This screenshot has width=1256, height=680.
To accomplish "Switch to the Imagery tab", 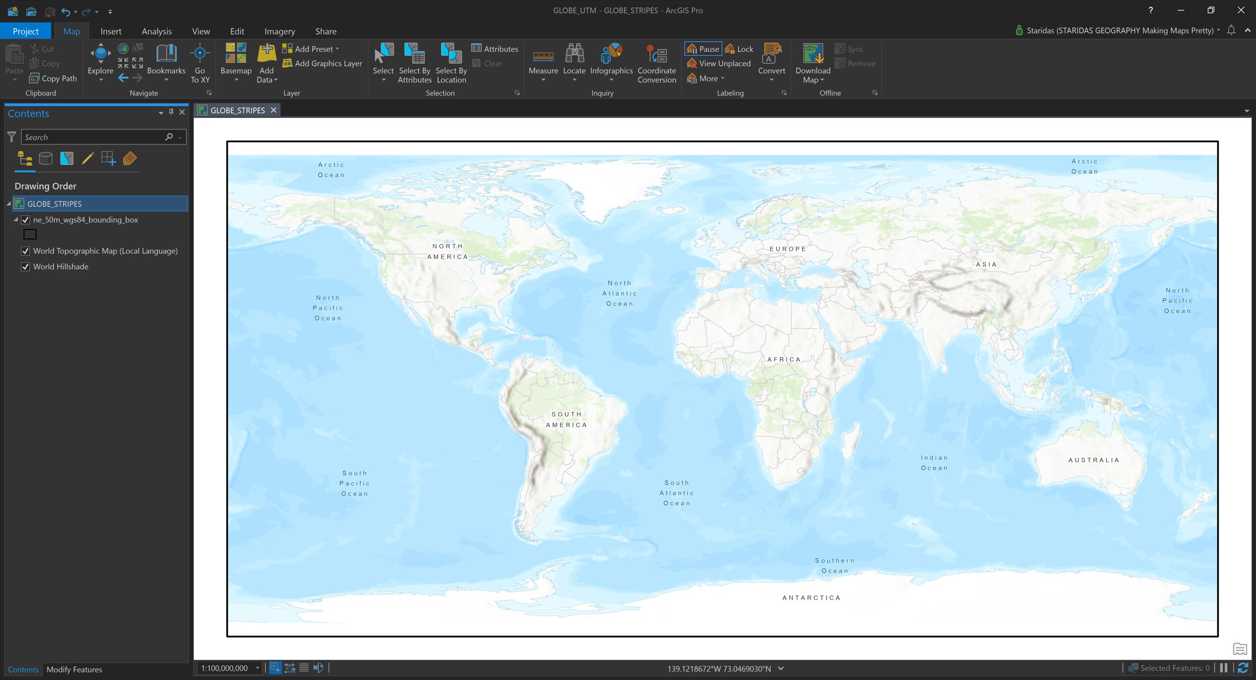I will (279, 31).
